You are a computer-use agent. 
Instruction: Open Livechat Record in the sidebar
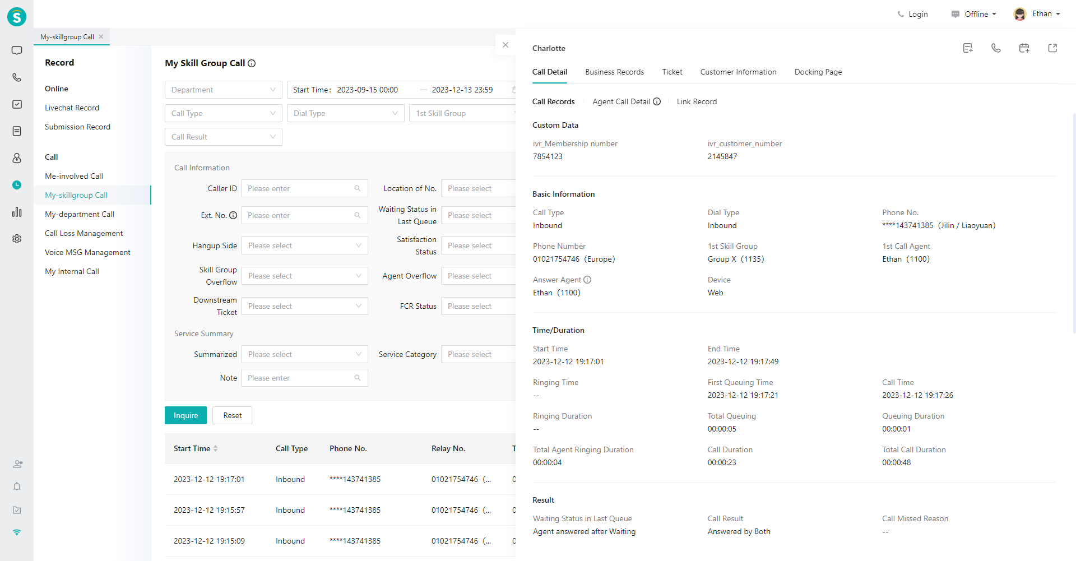pos(72,108)
